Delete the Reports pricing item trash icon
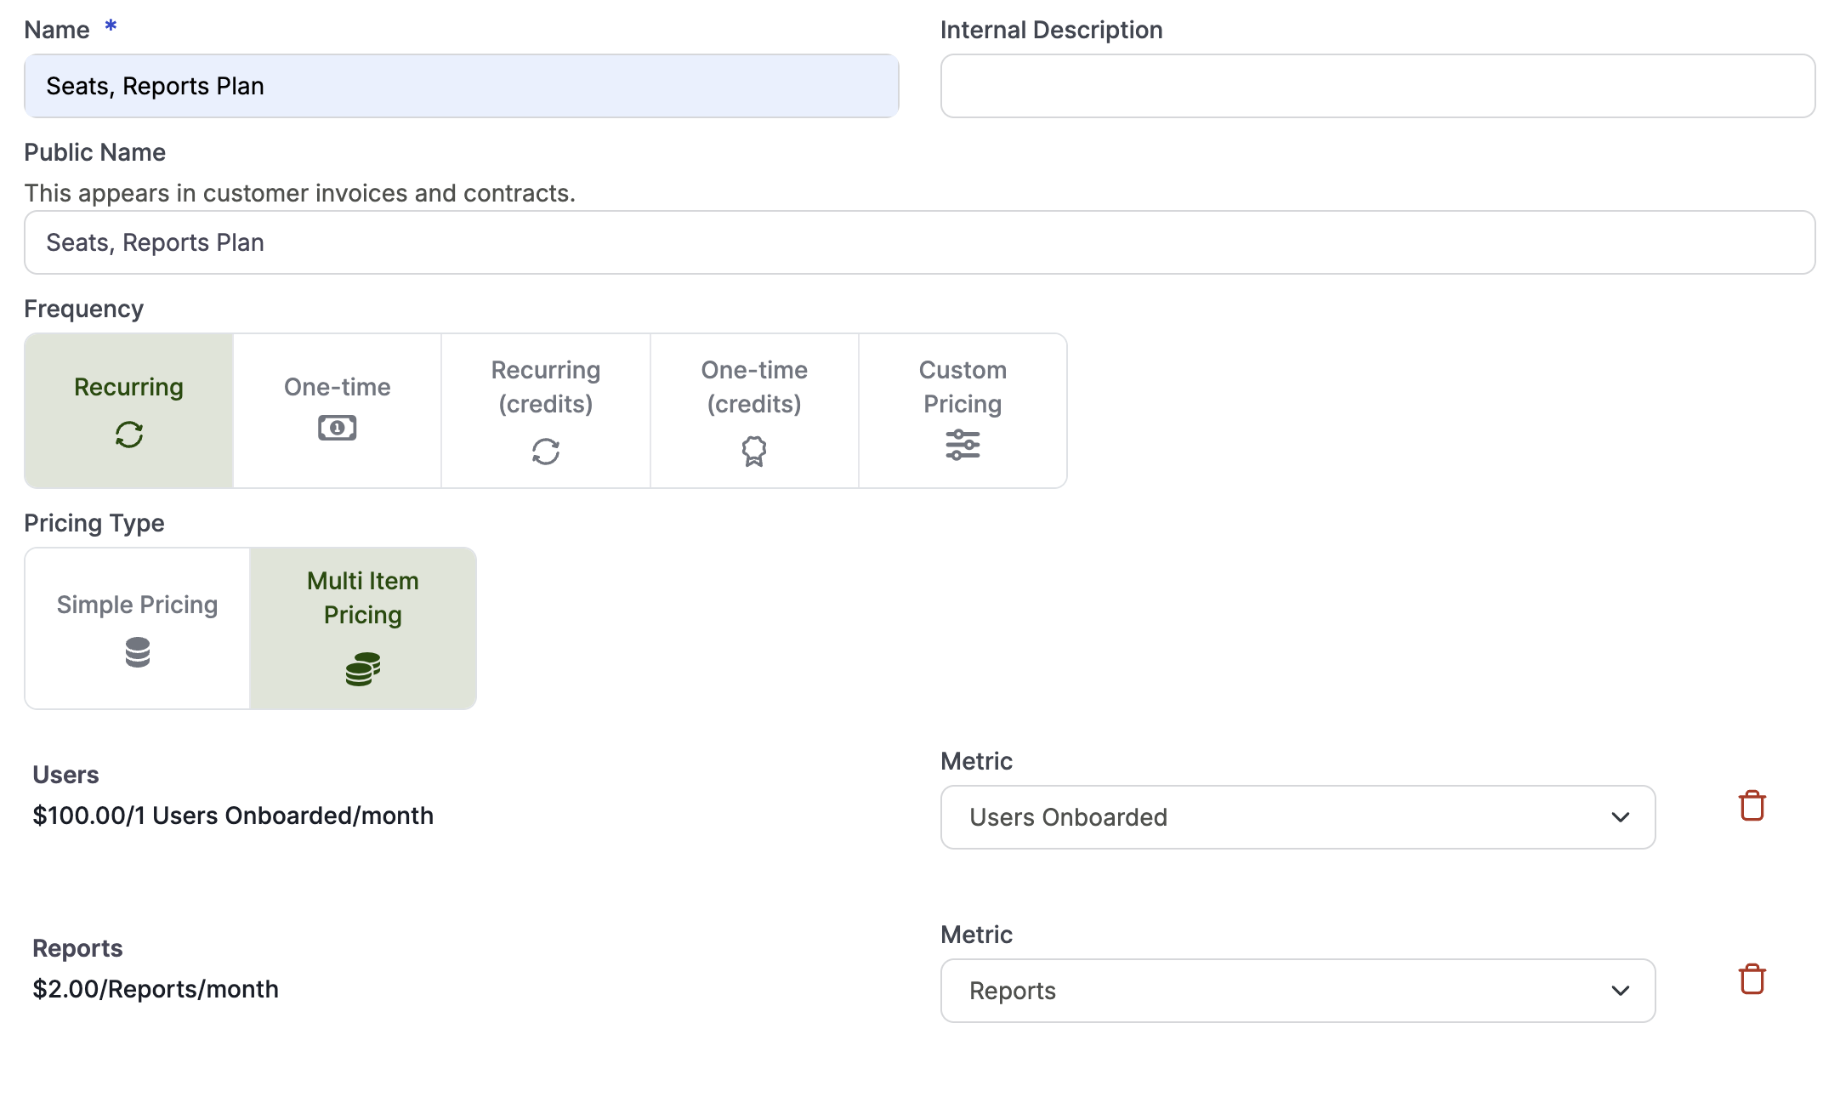 point(1752,979)
